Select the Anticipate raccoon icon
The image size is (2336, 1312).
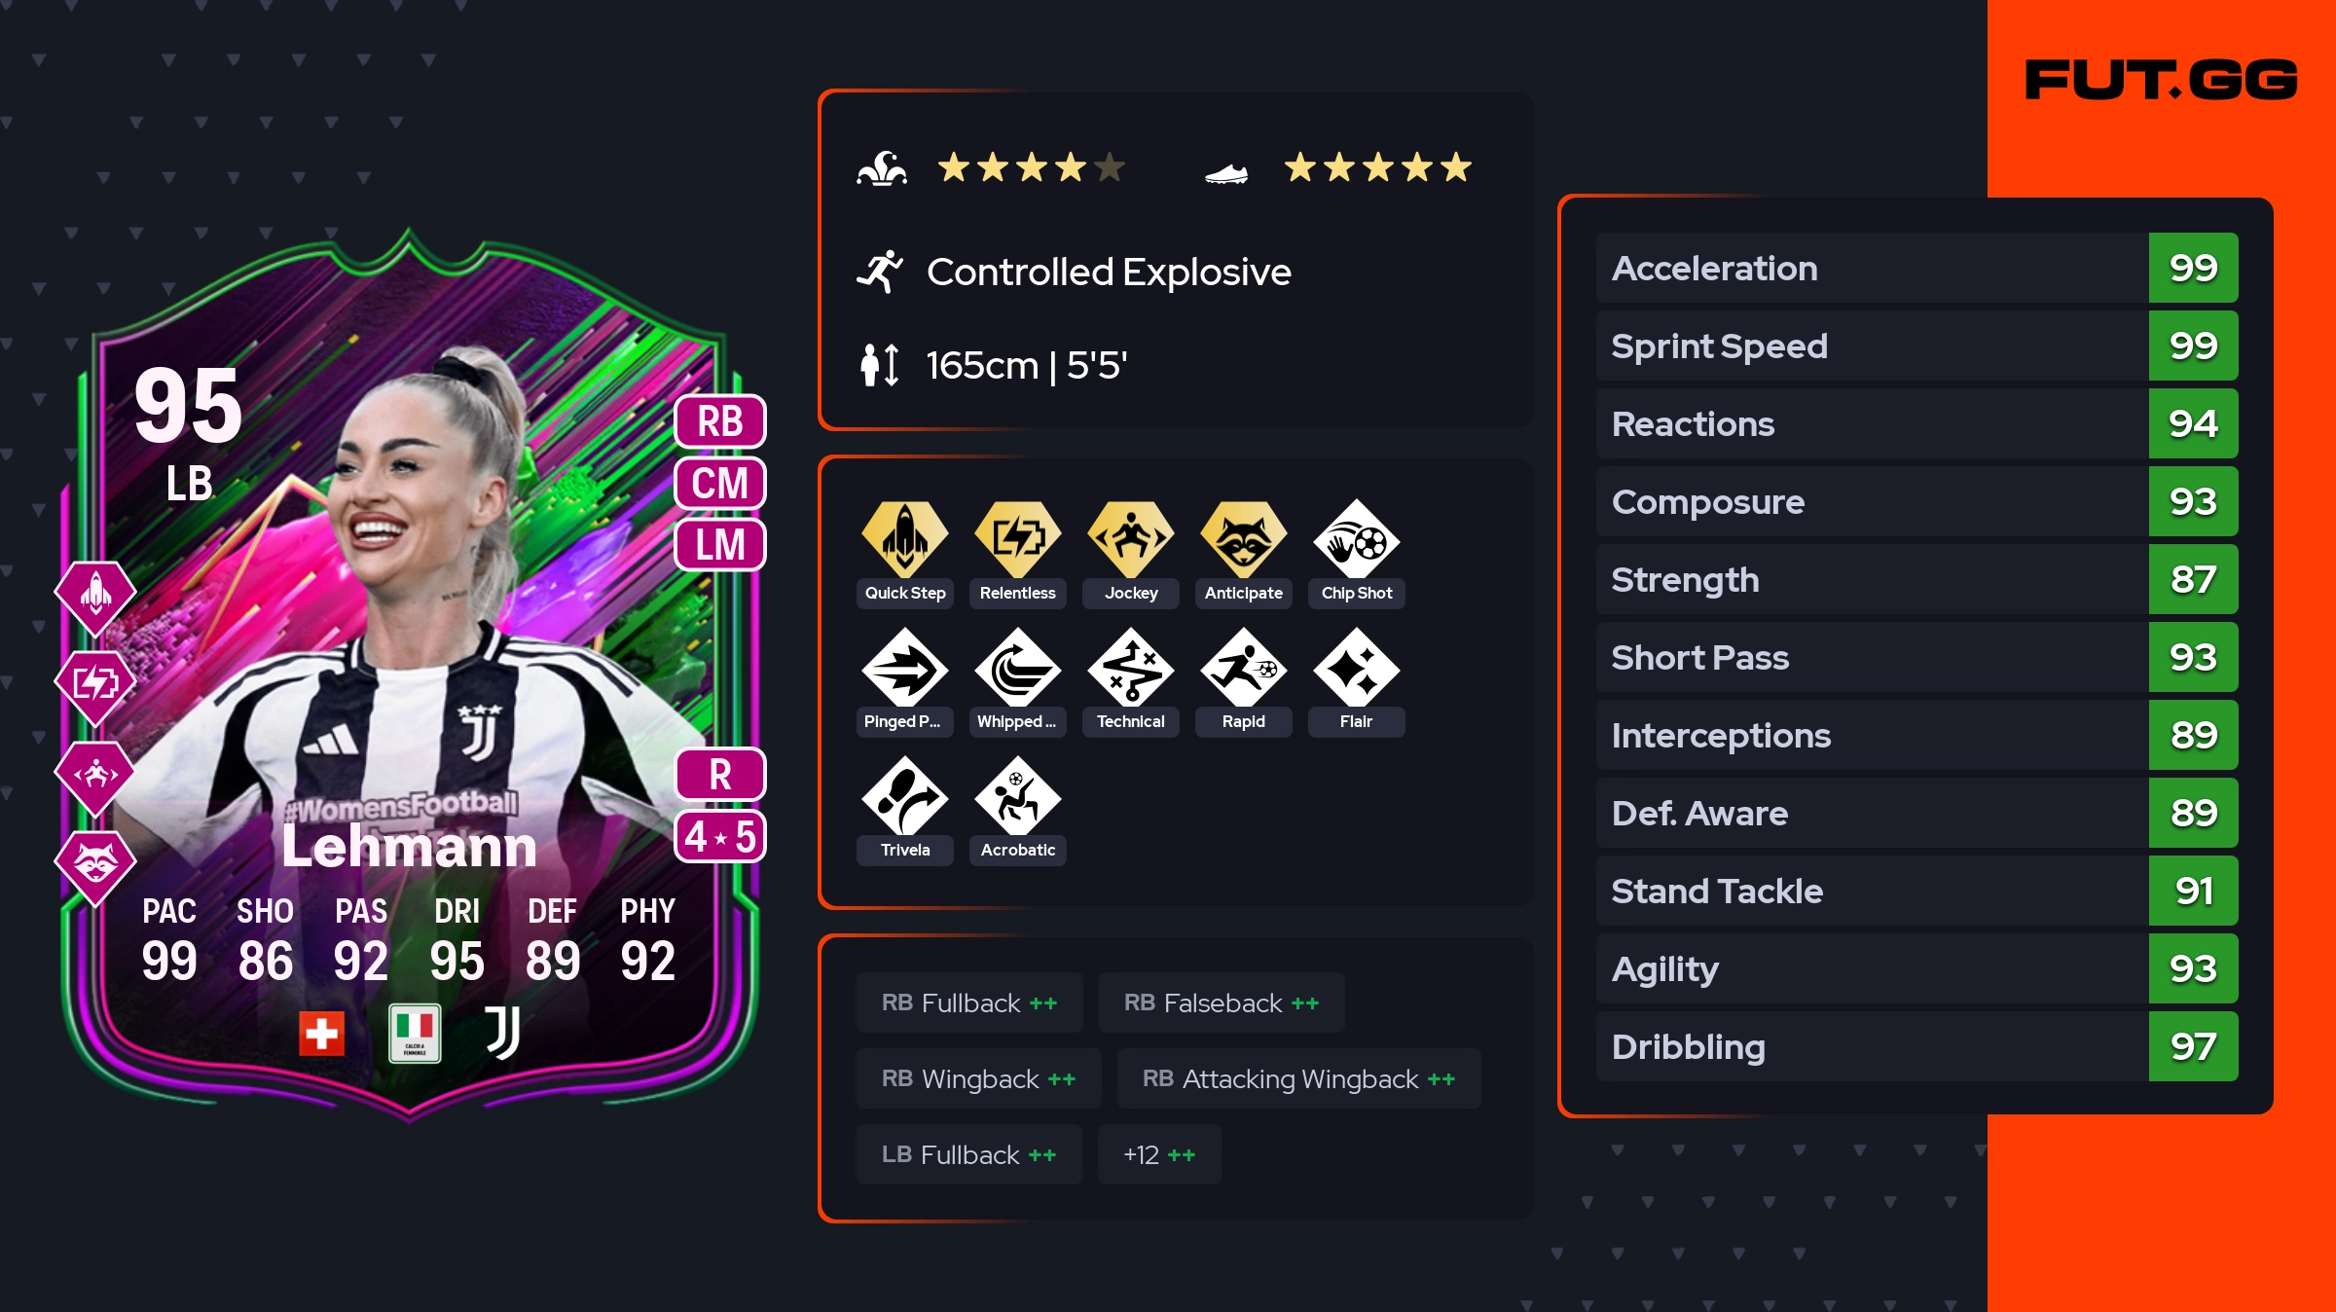tap(1244, 539)
